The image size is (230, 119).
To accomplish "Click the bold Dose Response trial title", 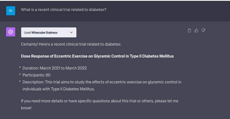I will 97,56.
